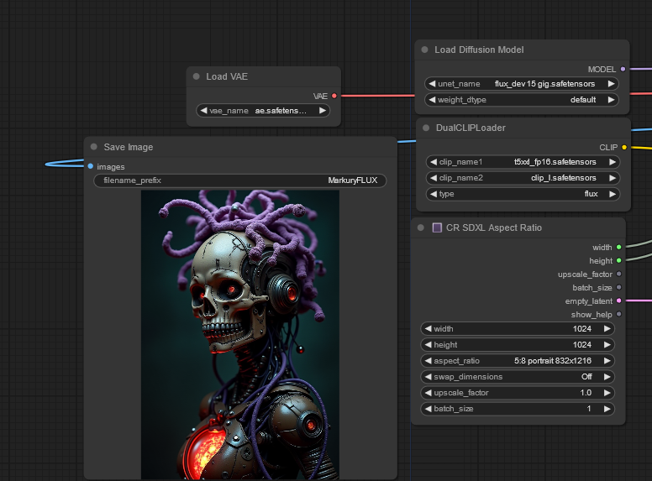This screenshot has height=481, width=652.
Task: Decrease upscale_factor using the left arrow
Action: click(427, 393)
